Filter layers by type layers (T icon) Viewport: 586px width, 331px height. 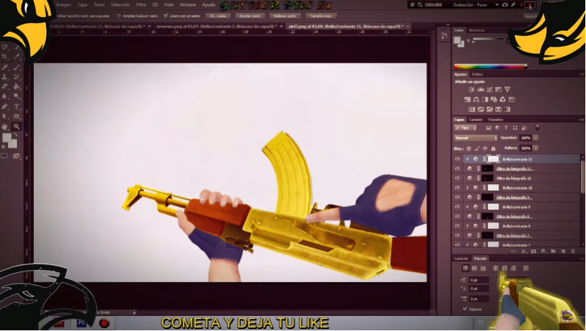pos(506,128)
